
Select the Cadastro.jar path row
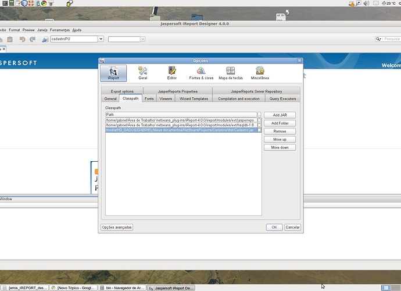point(180,130)
